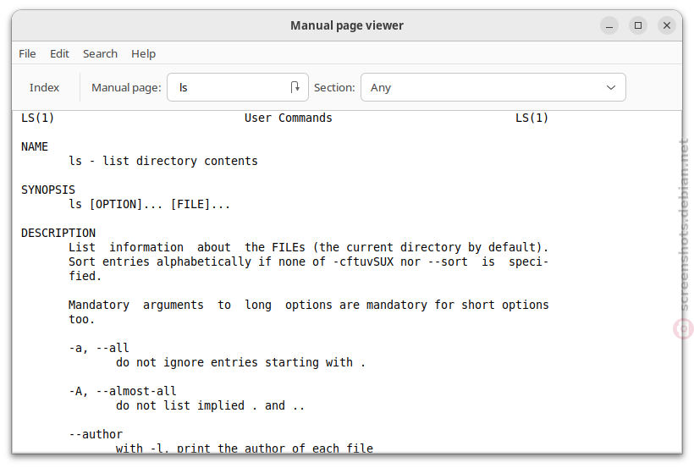Click the chevron arrow of Section combo box

point(611,88)
